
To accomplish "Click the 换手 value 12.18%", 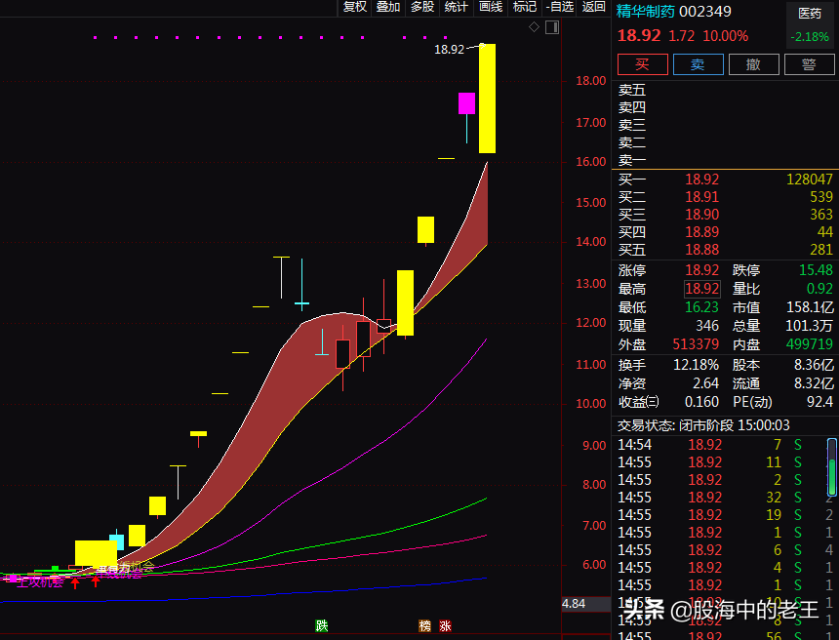I will coord(696,365).
